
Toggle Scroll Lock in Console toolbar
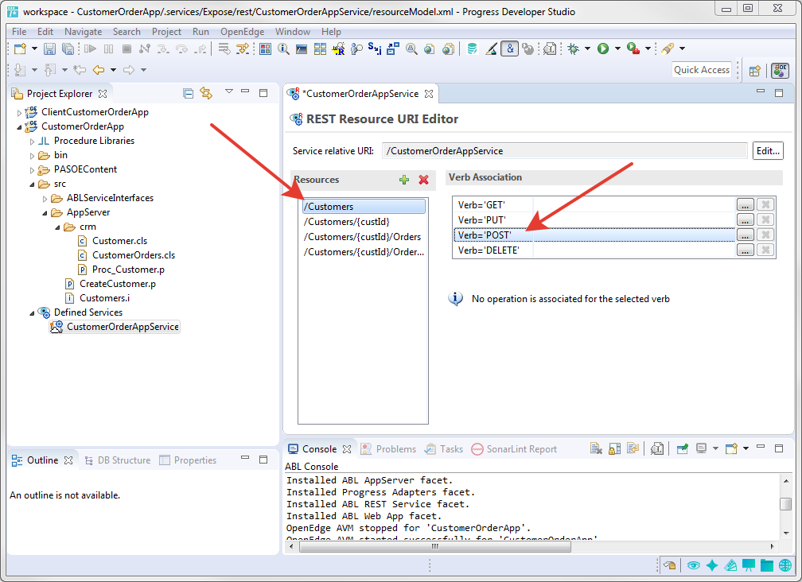click(615, 448)
